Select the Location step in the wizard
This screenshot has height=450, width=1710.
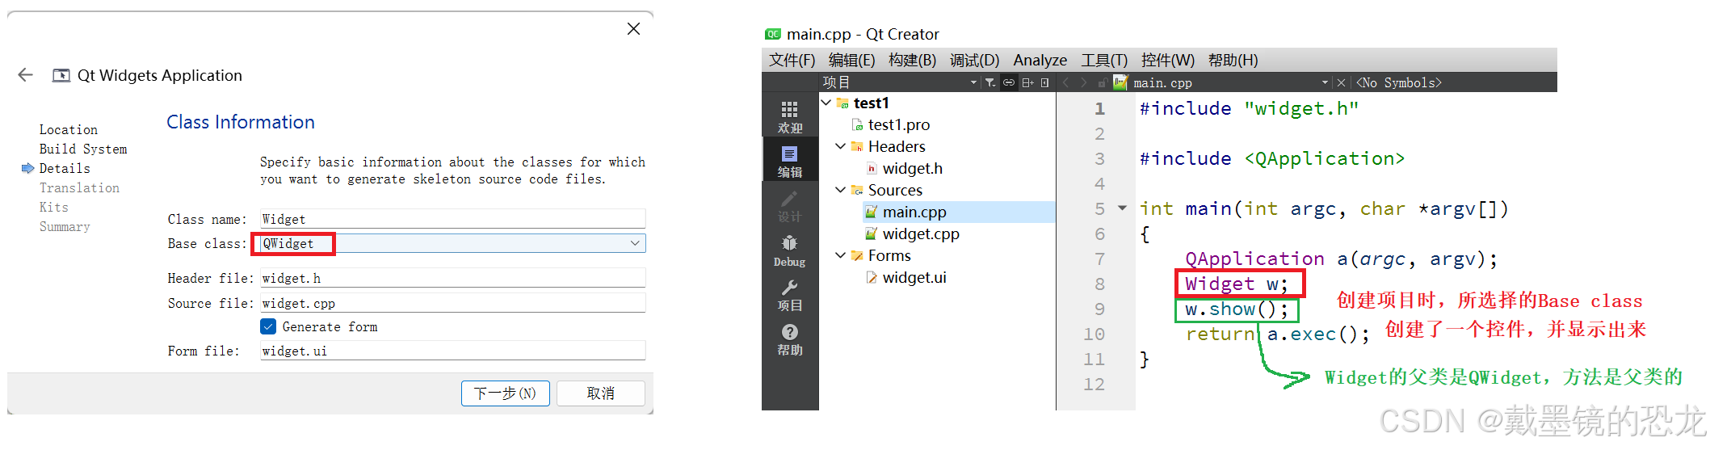[x=69, y=129]
